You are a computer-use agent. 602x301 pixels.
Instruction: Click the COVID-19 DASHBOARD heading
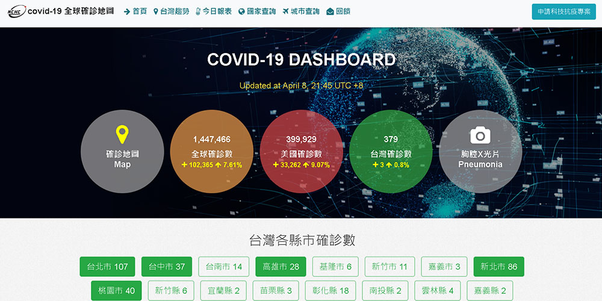pos(302,60)
